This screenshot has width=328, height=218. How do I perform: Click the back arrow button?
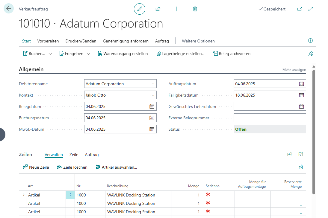click(8, 9)
